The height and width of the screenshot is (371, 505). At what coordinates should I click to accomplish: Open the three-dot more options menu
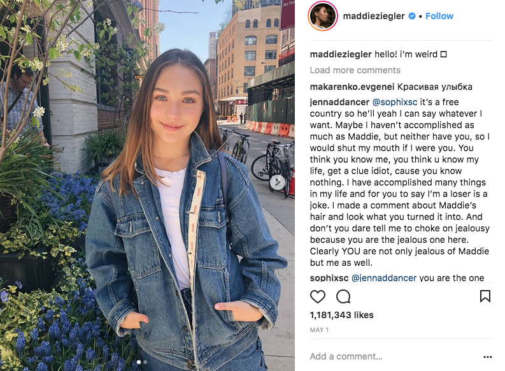(488, 357)
